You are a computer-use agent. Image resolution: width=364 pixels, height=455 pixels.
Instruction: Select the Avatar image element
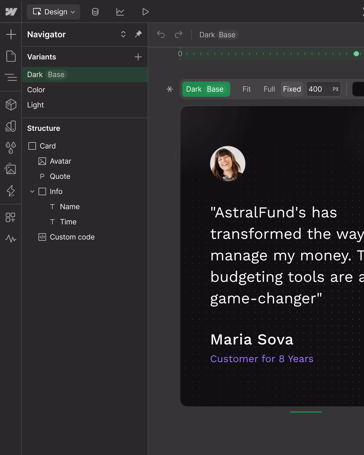85,161
